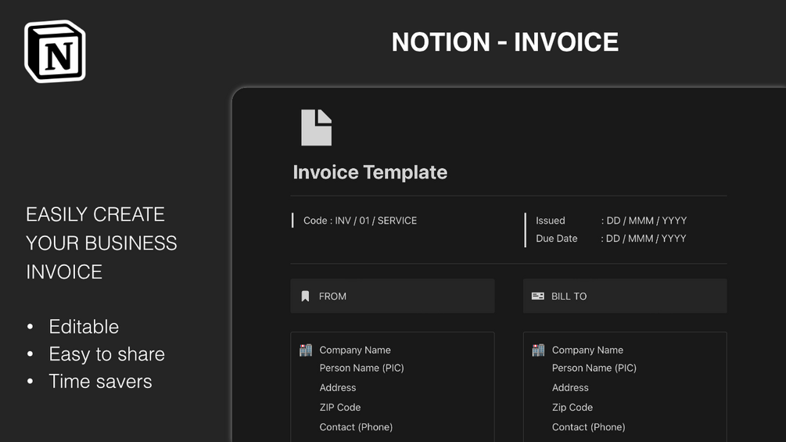Click Contact (Phone) in BILL TO section
The height and width of the screenshot is (442, 786).
point(588,427)
